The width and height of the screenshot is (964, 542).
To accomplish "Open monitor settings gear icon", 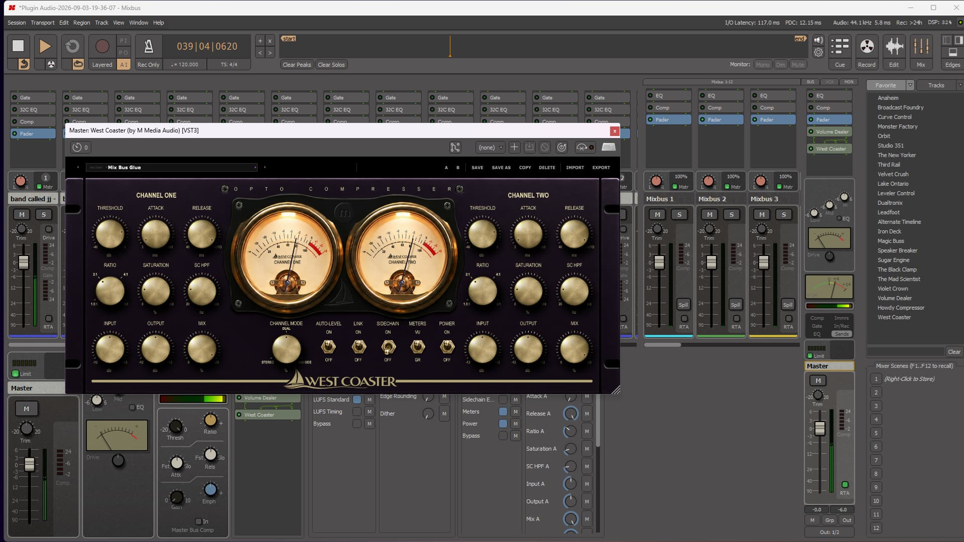I will [818, 52].
